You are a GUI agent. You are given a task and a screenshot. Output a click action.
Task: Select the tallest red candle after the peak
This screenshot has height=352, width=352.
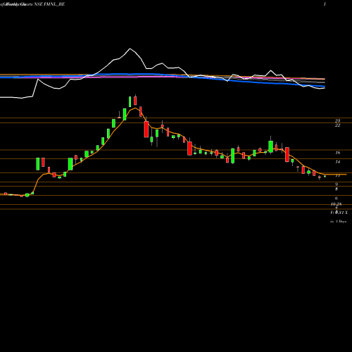[x=146, y=130]
